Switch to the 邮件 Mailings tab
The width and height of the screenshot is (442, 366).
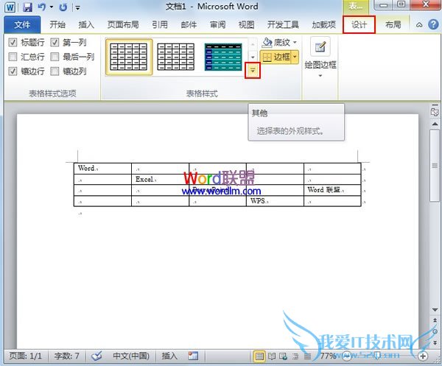[189, 25]
